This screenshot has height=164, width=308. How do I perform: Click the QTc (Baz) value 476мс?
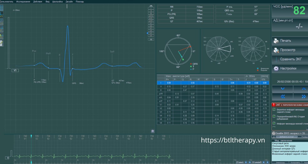click(256, 21)
